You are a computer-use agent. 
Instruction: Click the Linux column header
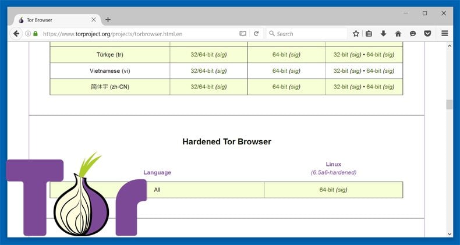click(x=334, y=164)
